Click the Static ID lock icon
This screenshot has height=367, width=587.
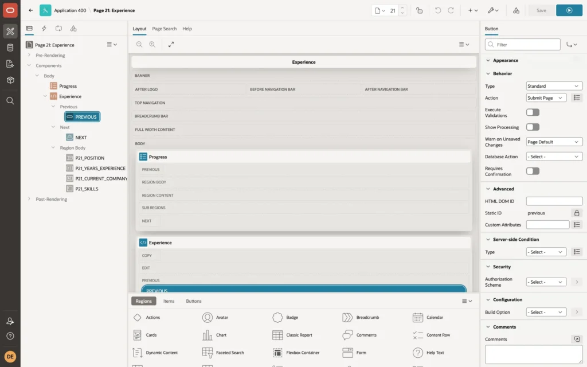(577, 213)
